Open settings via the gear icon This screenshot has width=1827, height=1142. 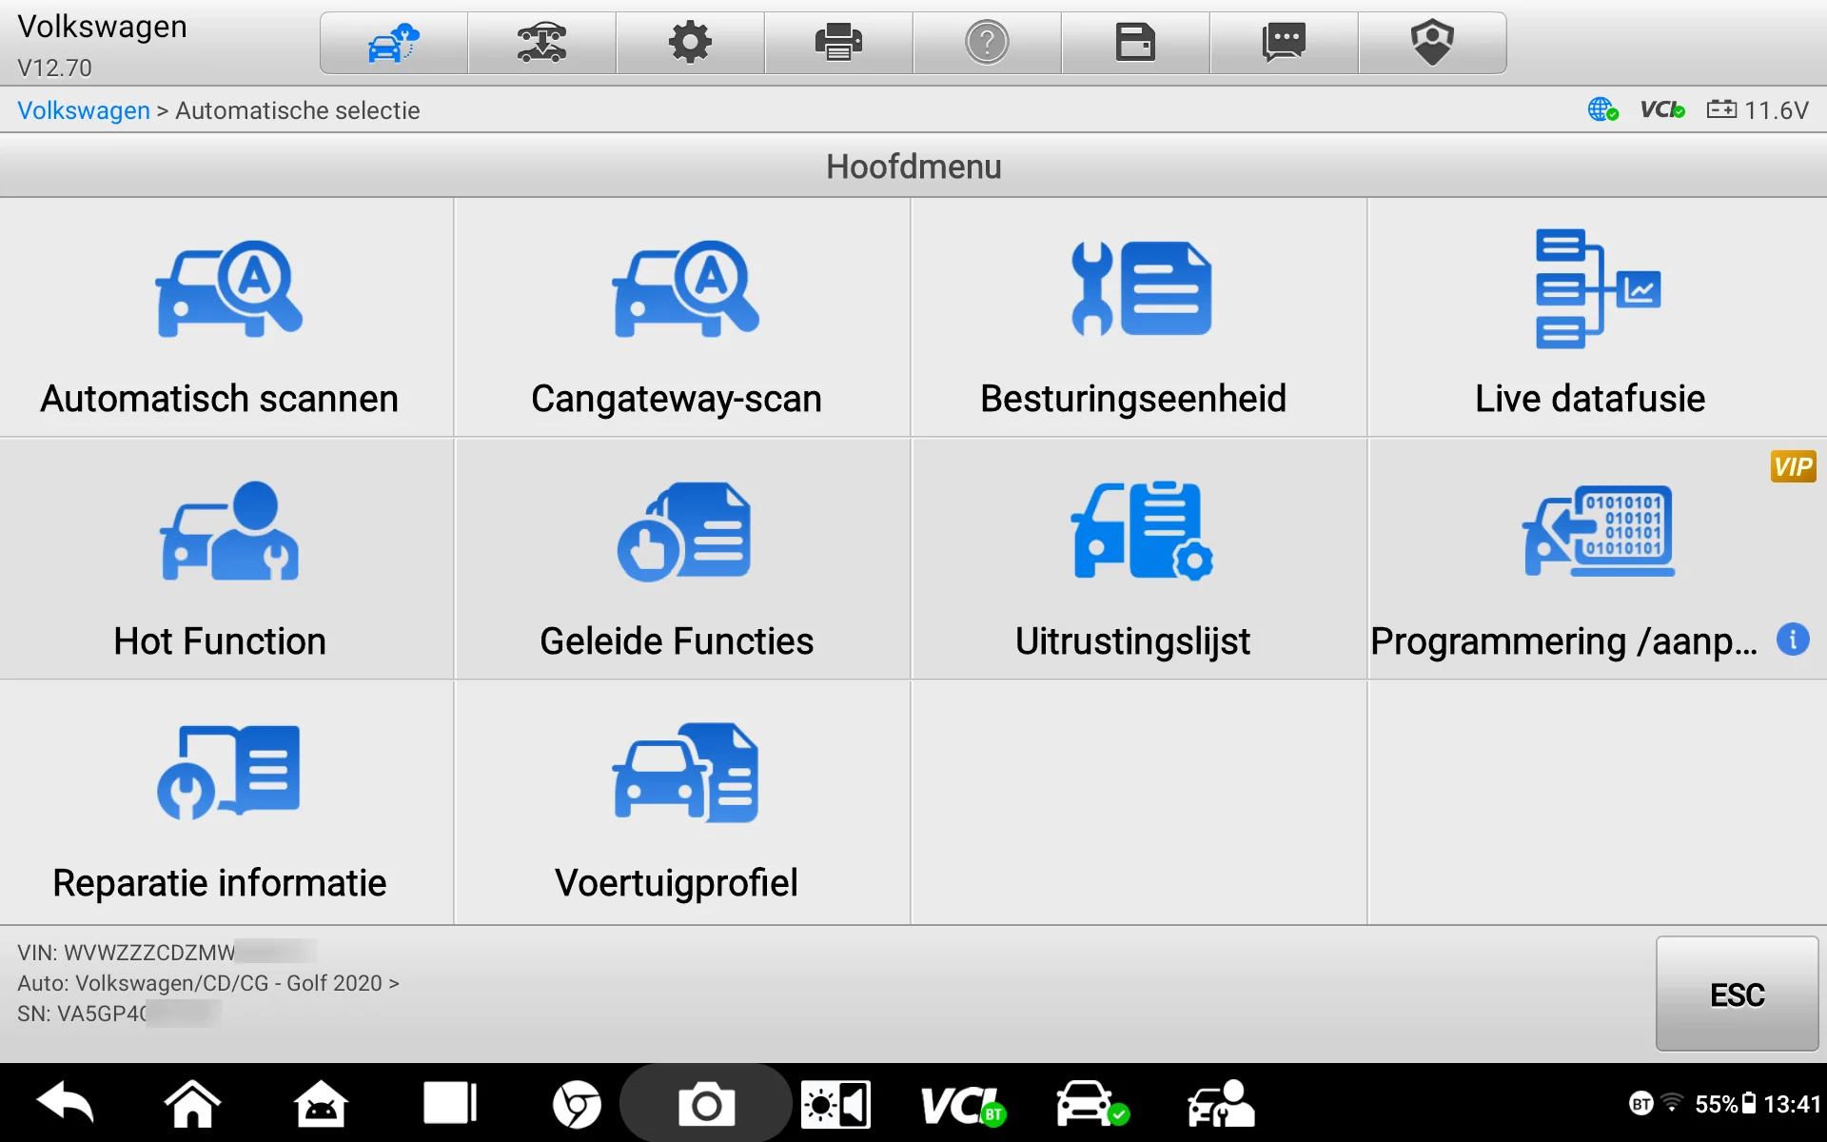[691, 43]
